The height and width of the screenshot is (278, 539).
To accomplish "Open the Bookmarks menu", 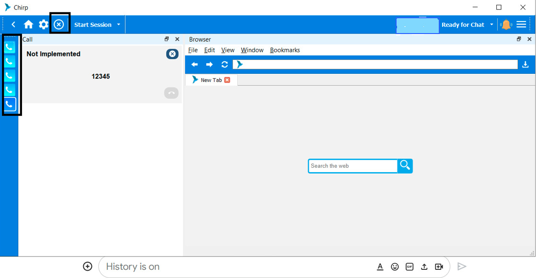I will pyautogui.click(x=285, y=50).
